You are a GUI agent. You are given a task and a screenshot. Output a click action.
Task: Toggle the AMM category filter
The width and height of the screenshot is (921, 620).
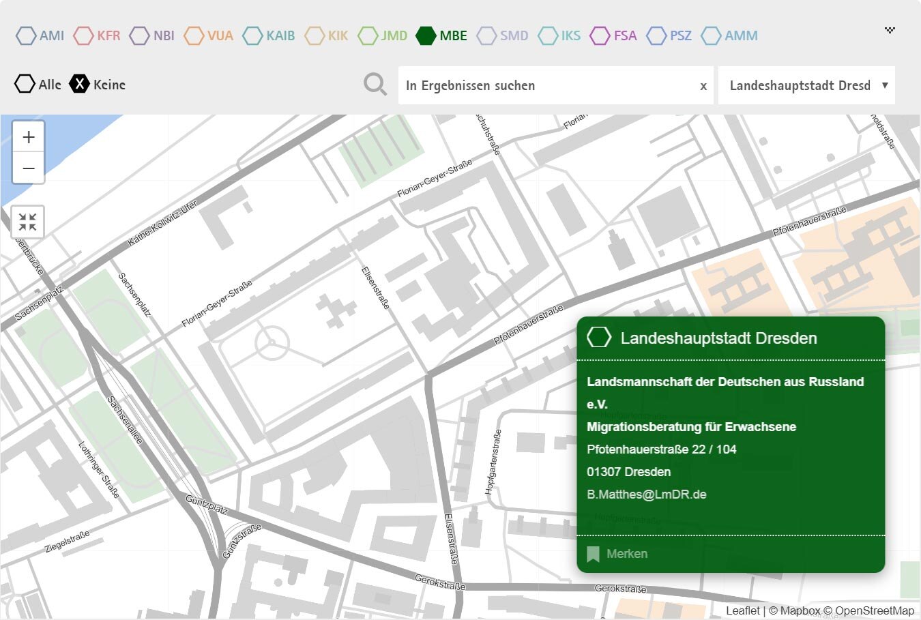729,35
